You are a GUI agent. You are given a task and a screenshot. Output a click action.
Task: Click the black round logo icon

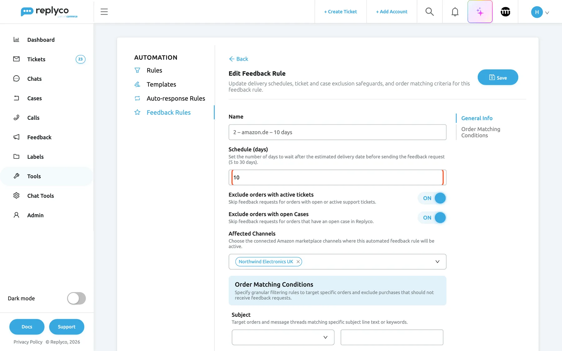[x=505, y=12]
